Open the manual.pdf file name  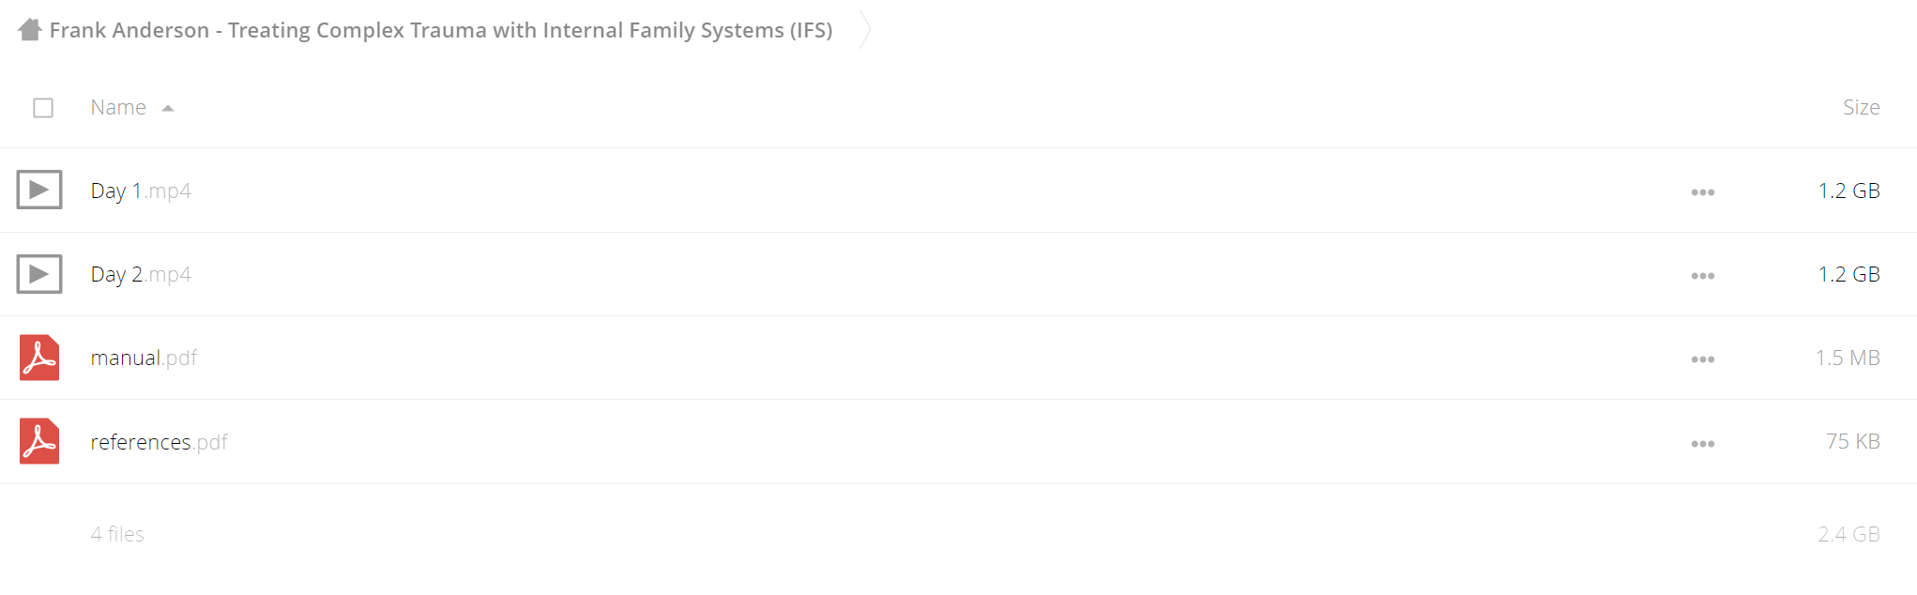pyautogui.click(x=144, y=358)
